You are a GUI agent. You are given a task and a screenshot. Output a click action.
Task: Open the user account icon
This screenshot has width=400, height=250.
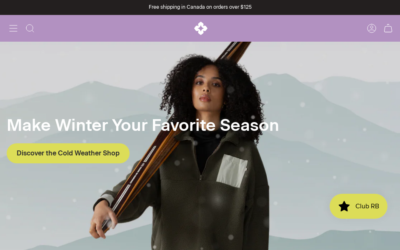[371, 28]
